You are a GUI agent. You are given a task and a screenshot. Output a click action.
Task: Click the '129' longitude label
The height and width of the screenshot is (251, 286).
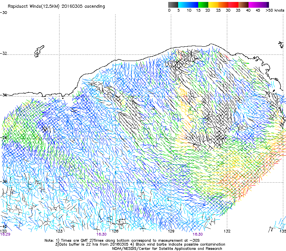pos(171,231)
